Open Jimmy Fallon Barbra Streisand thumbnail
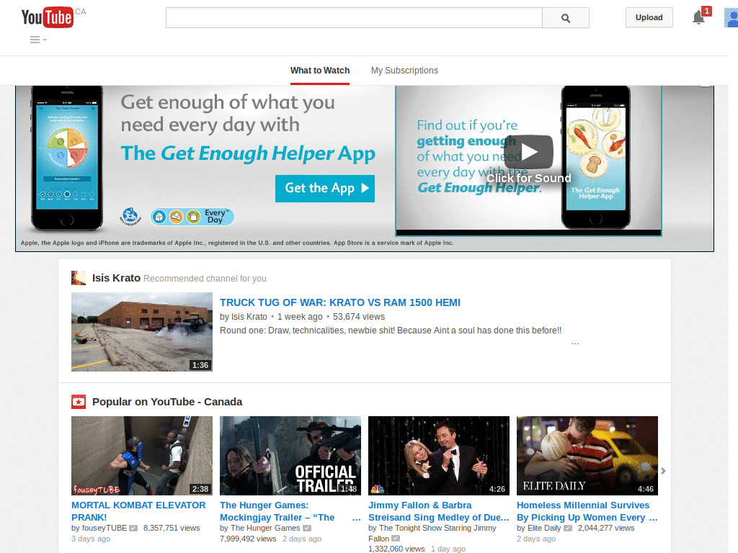Viewport: 738px width, 553px height. pyautogui.click(x=439, y=456)
